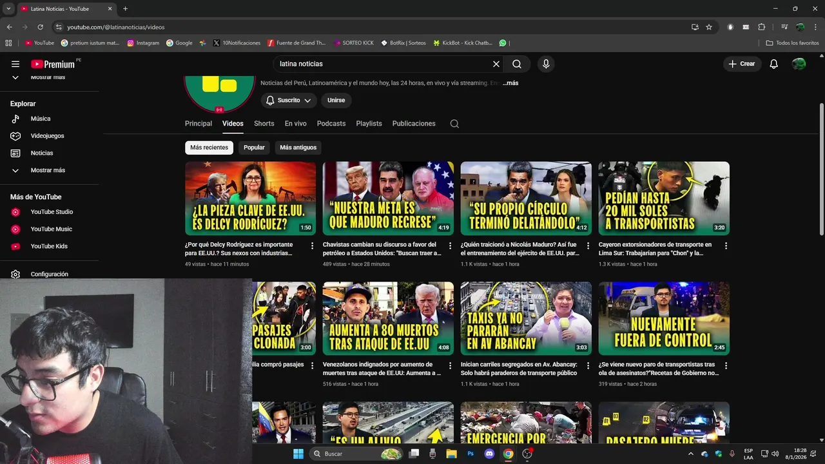Open the Instagram bookmark
Image resolution: width=825 pixels, height=464 pixels.
pos(143,43)
